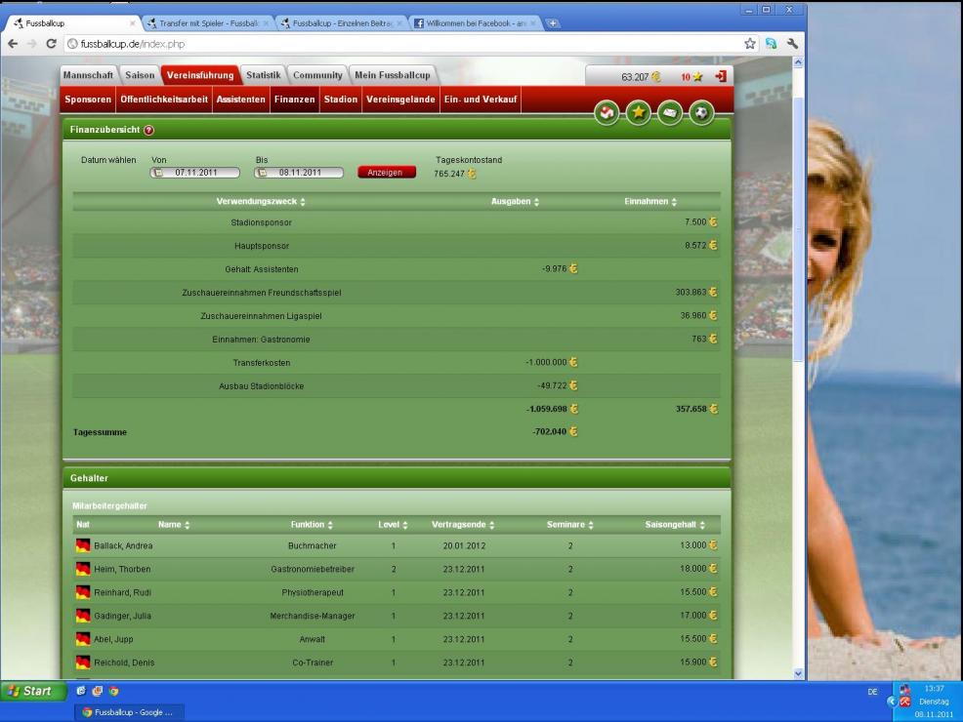Open the Sponsoren submenu item
963x722 pixels.
(88, 100)
